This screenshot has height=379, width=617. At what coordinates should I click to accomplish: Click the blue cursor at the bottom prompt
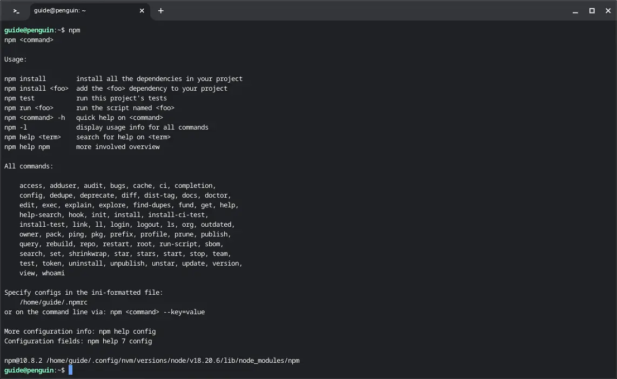(x=70, y=370)
